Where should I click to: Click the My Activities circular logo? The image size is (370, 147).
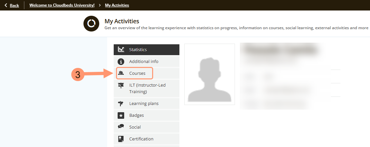(91, 24)
